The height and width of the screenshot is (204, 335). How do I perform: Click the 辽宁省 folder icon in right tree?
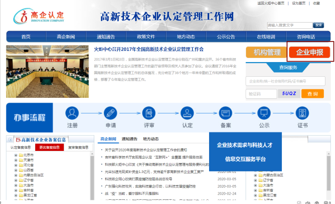(x=260, y=180)
